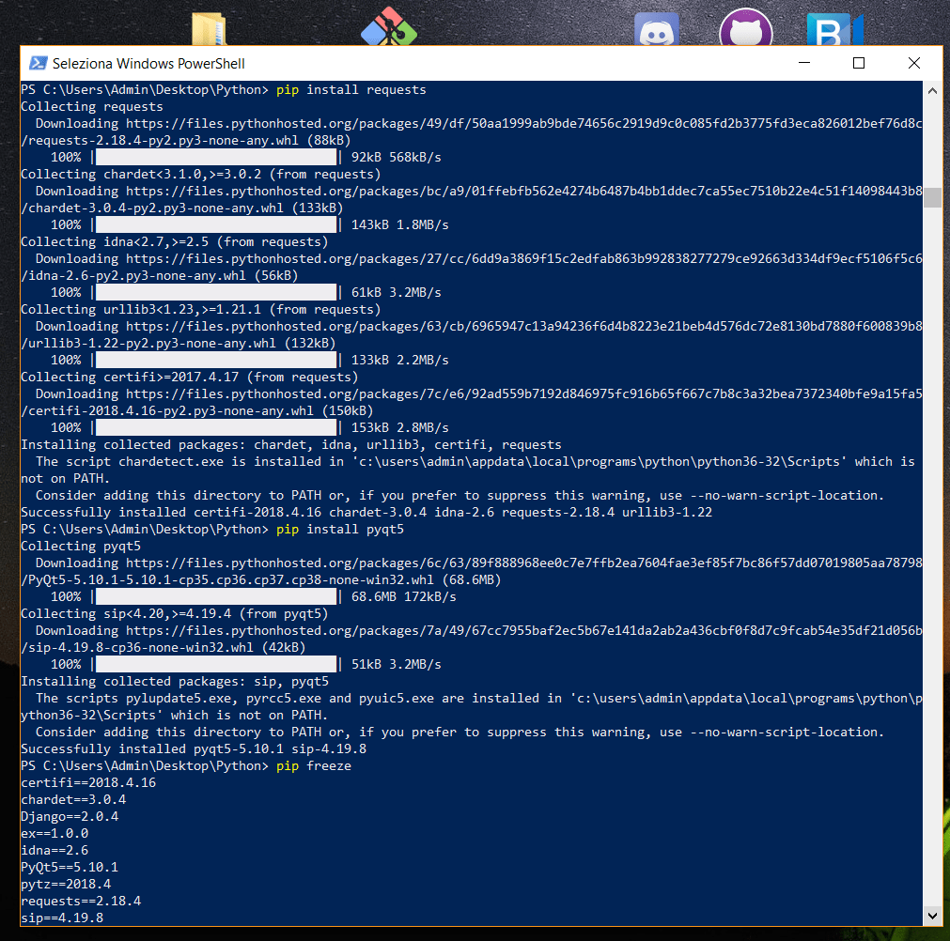This screenshot has width=950, height=941.
Task: Open the Discord desktop icon
Action: click(x=657, y=29)
